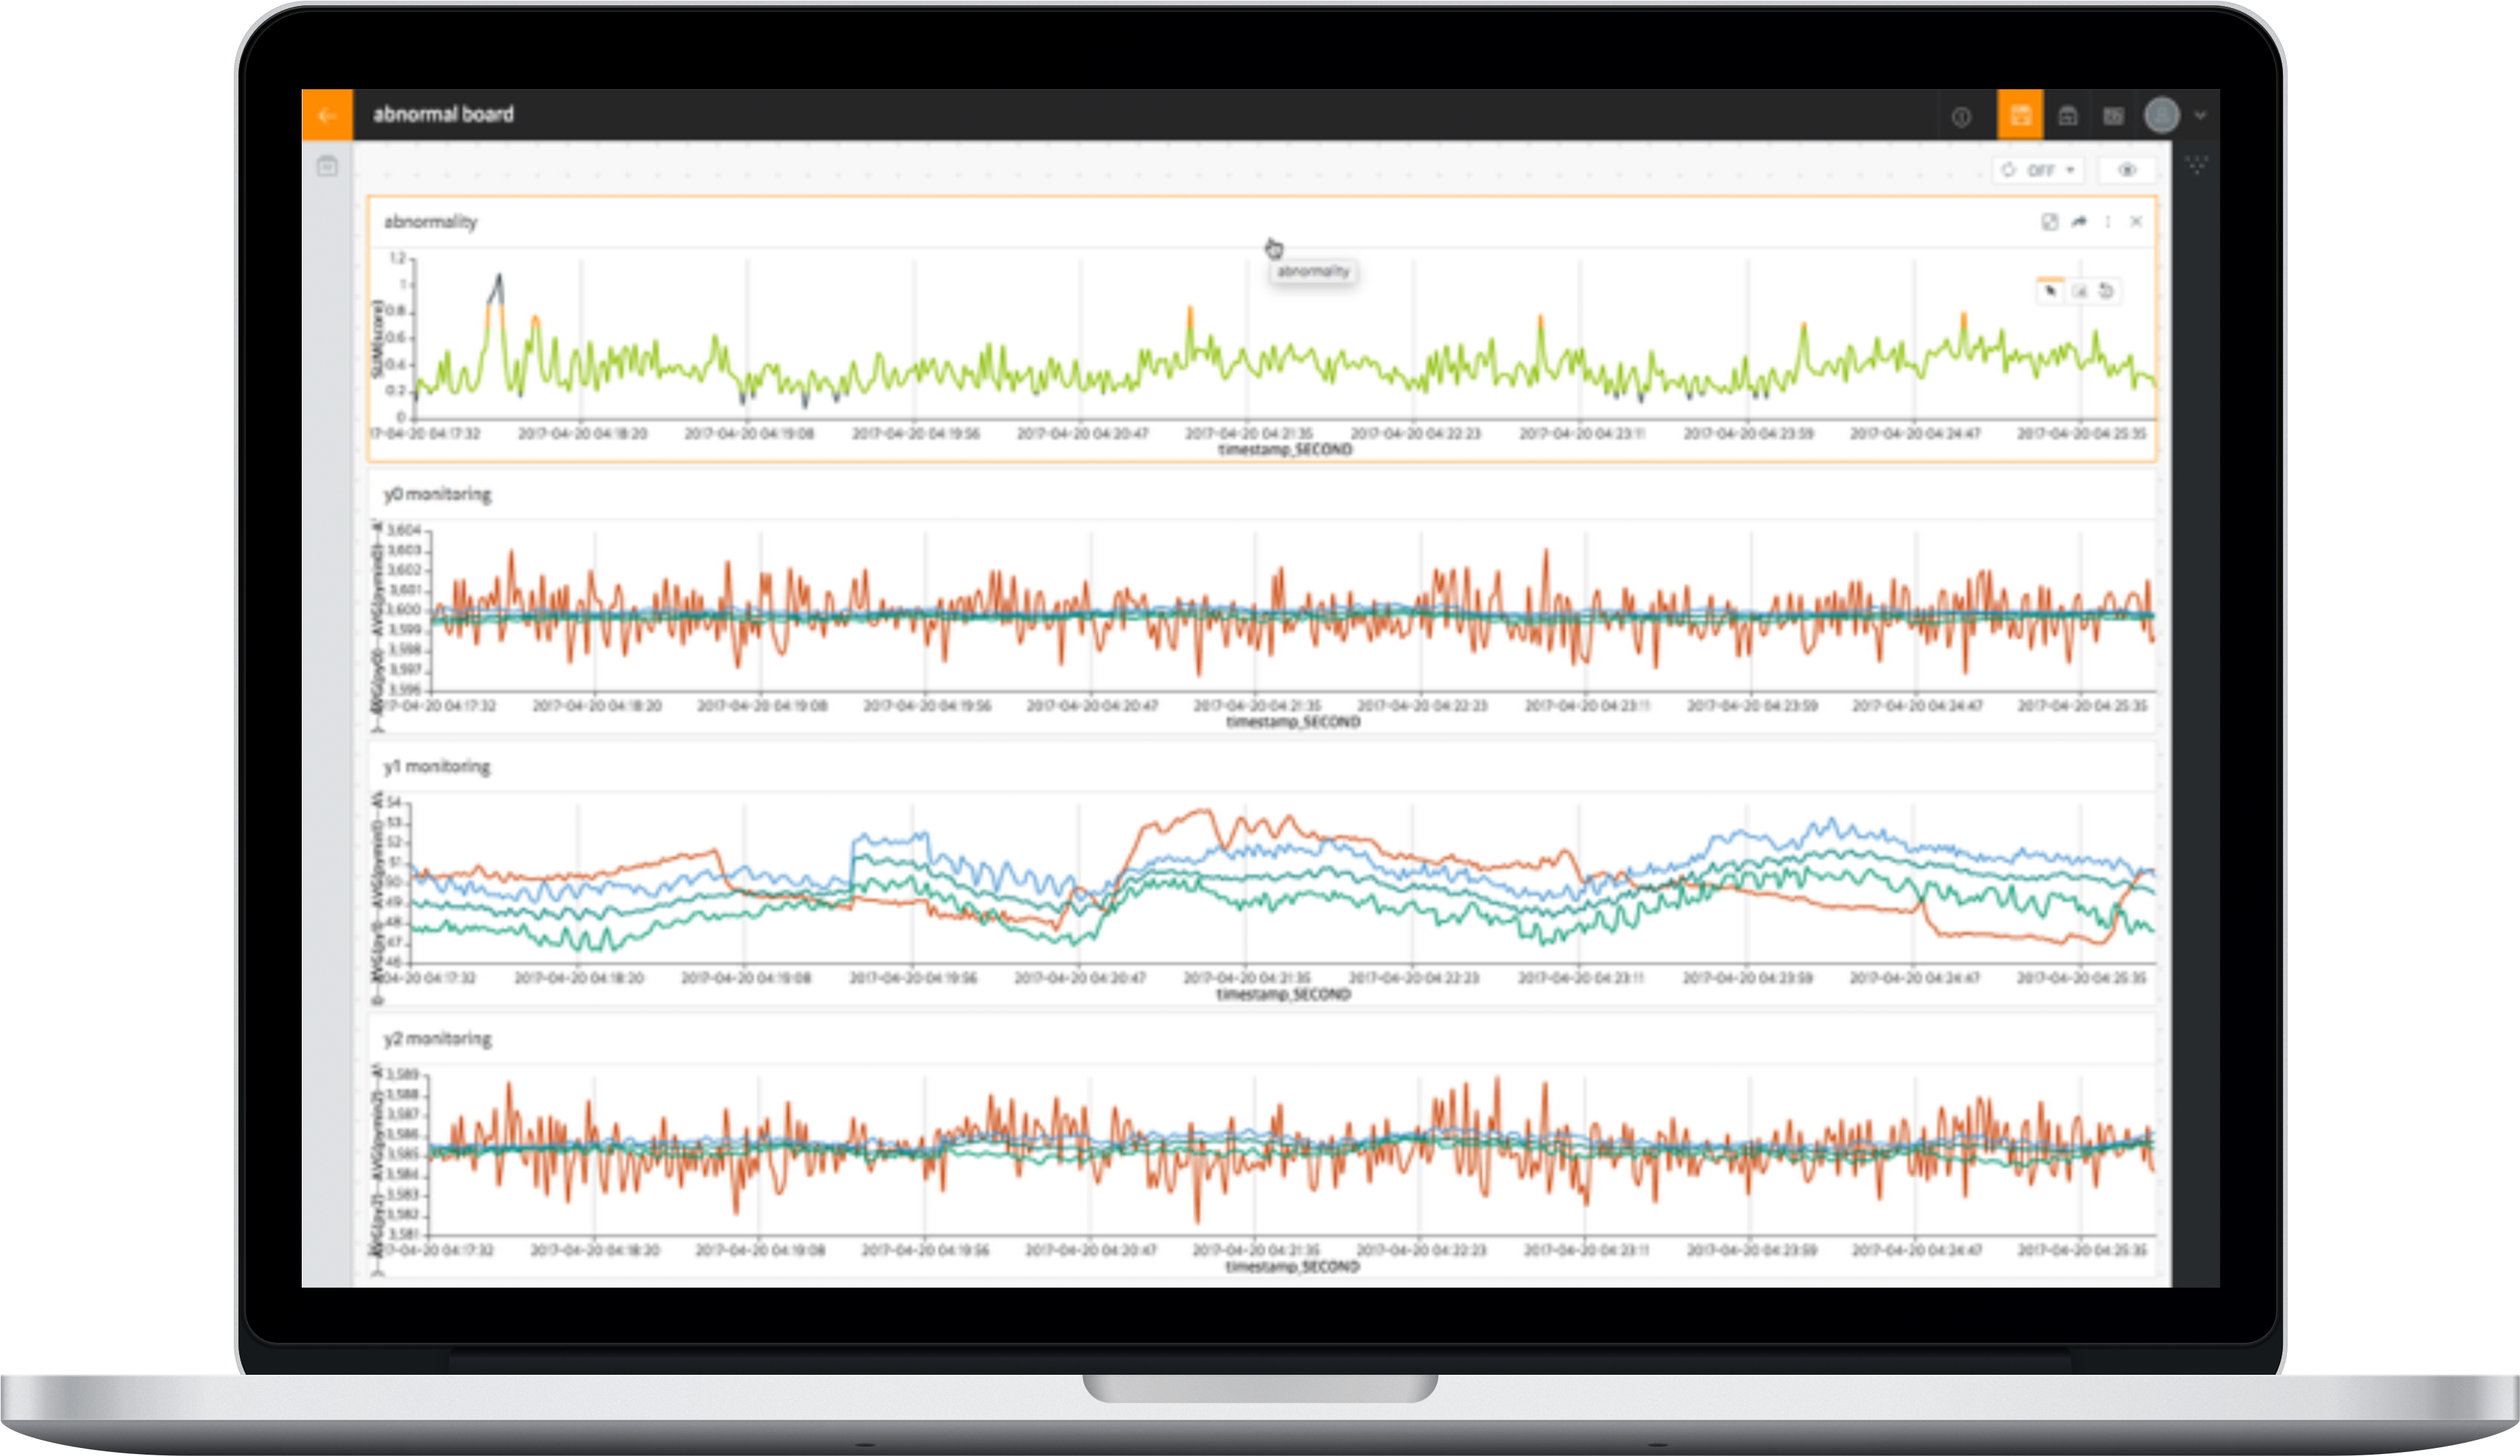Open left sidebar panel icon
Screen dimensions: 2520x1456
(327, 167)
